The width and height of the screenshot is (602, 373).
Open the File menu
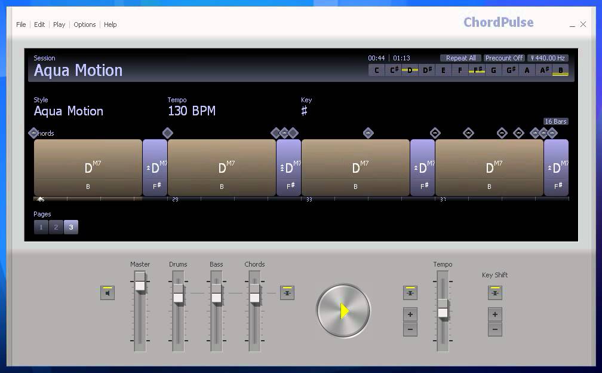[x=21, y=25]
